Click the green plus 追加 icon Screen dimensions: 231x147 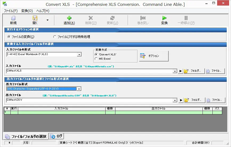click(69, 18)
